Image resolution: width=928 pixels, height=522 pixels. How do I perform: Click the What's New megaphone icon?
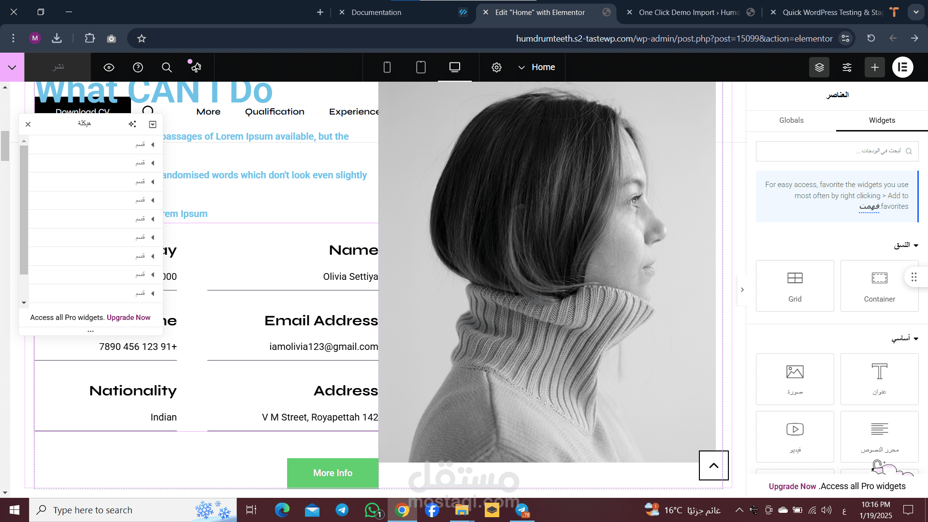click(195, 67)
